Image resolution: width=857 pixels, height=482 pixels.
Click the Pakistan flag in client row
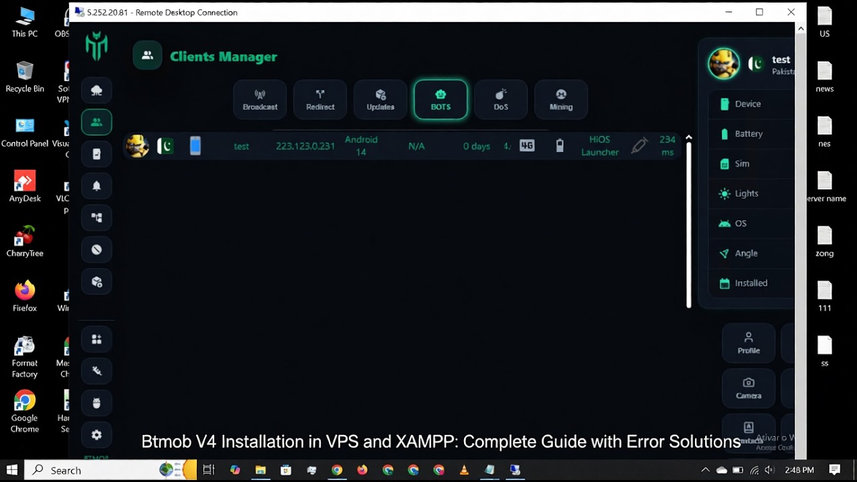click(165, 146)
